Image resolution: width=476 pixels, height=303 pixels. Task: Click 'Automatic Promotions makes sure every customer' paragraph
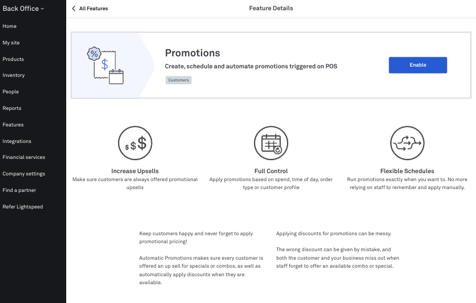click(x=201, y=271)
